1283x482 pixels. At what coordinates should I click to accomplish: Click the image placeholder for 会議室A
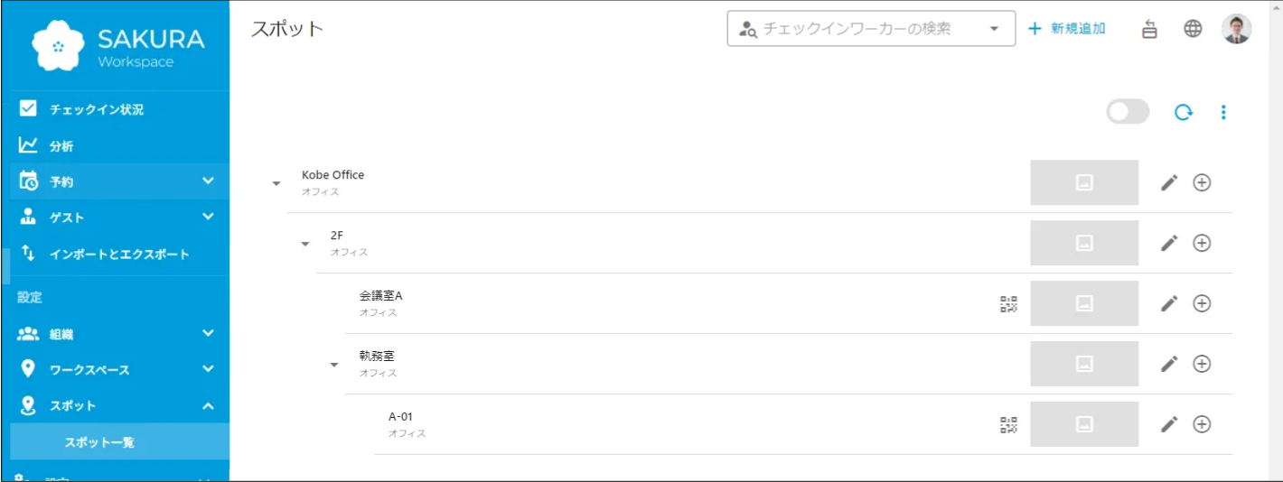click(x=1084, y=303)
